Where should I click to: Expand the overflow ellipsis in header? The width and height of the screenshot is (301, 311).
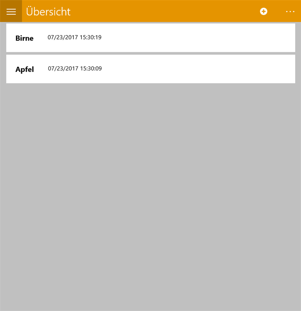point(290,12)
